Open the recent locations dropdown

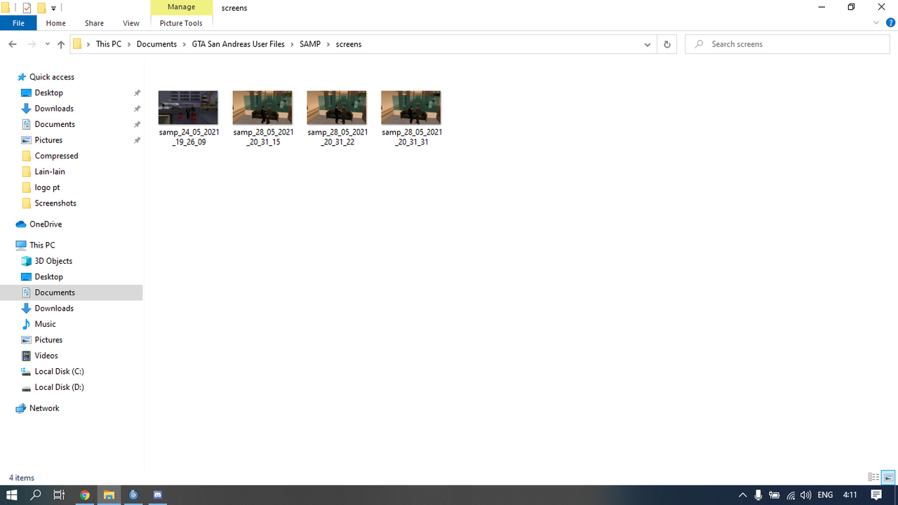point(47,44)
